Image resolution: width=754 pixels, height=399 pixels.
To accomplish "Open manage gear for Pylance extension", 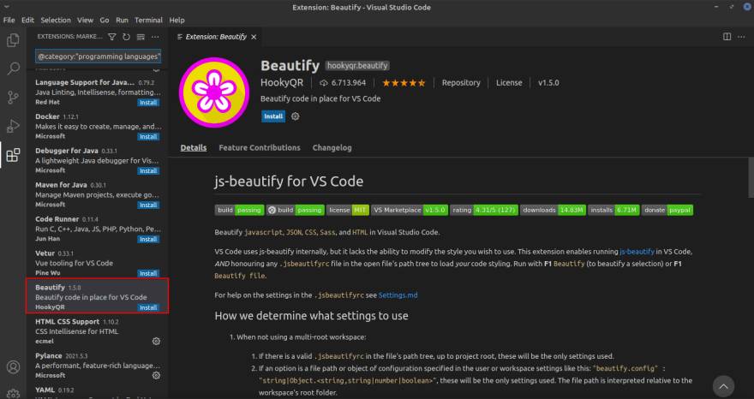I will pyautogui.click(x=156, y=375).
